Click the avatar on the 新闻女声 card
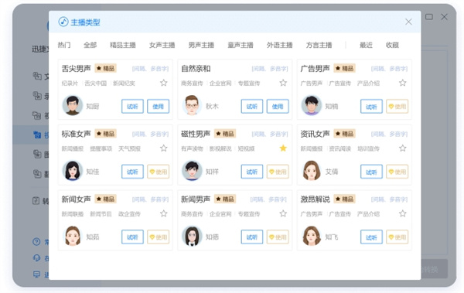The width and height of the screenshot is (464, 293). 73,236
